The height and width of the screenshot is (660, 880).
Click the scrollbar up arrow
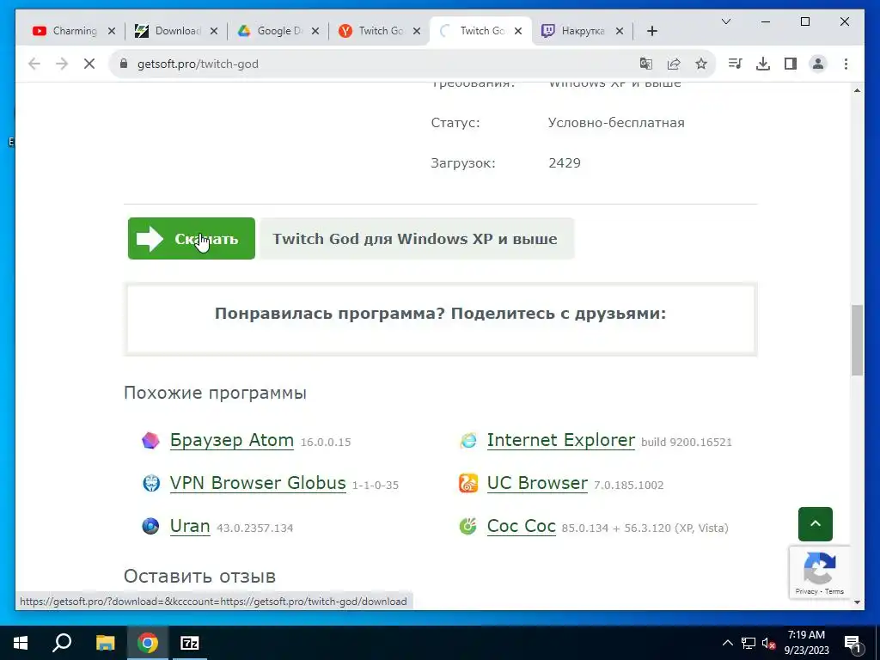tap(857, 89)
